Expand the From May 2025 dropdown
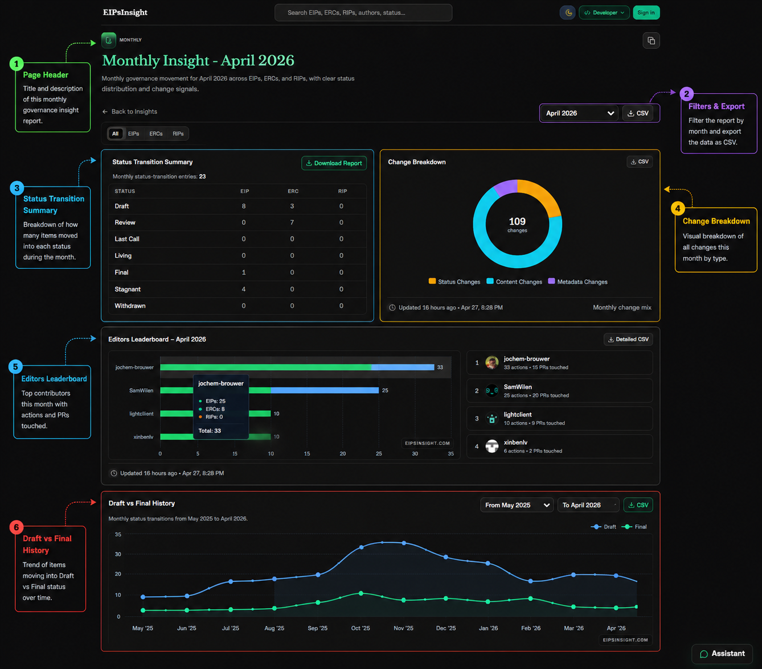The image size is (762, 669). point(517,505)
